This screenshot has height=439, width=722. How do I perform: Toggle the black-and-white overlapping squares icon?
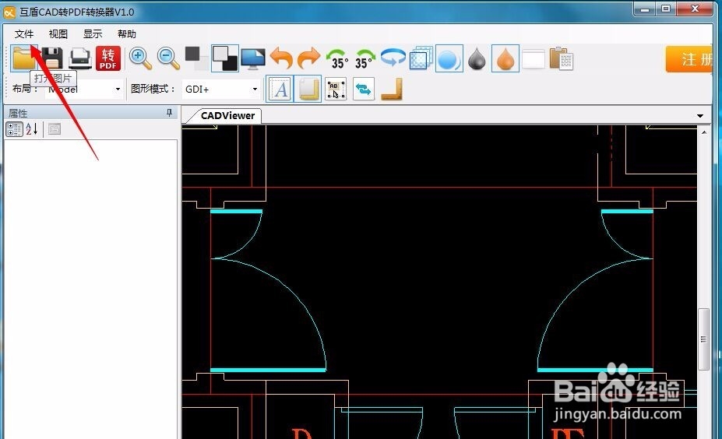225,58
